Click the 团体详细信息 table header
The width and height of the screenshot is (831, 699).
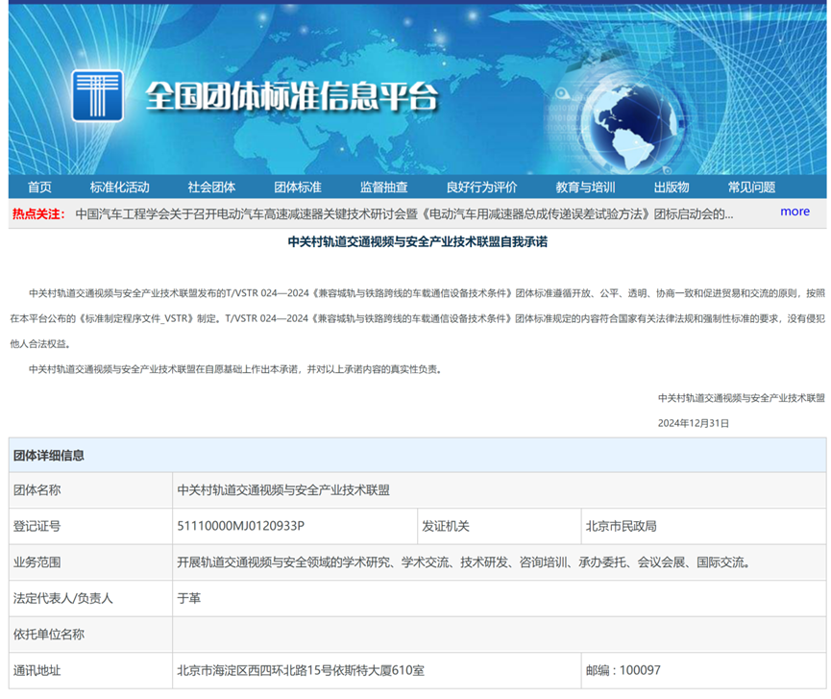coord(48,455)
